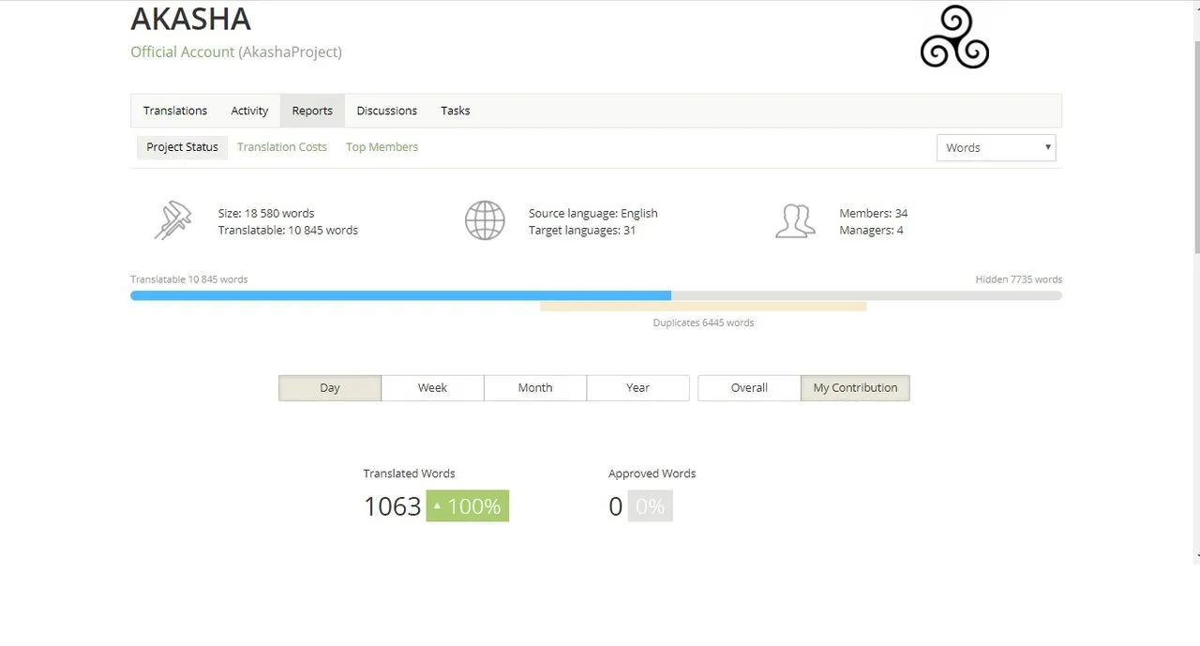
Task: Select the Week period toggle
Action: coord(432,388)
